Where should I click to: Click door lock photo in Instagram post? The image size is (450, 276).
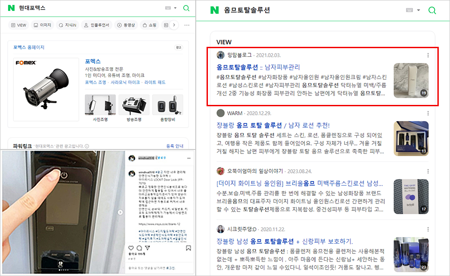64,212
